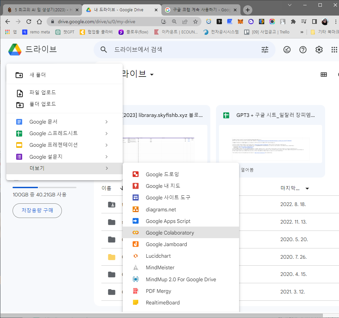Click the purple Google 설문지 icon
The width and height of the screenshot is (339, 318).
click(x=19, y=157)
